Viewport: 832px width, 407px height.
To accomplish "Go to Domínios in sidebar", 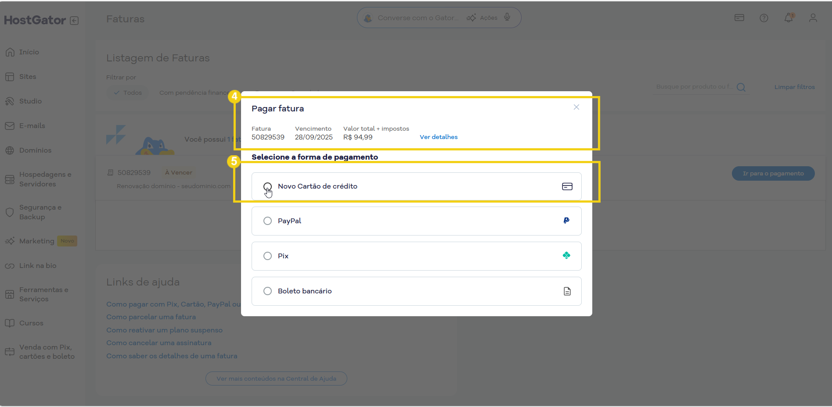I will (35, 150).
